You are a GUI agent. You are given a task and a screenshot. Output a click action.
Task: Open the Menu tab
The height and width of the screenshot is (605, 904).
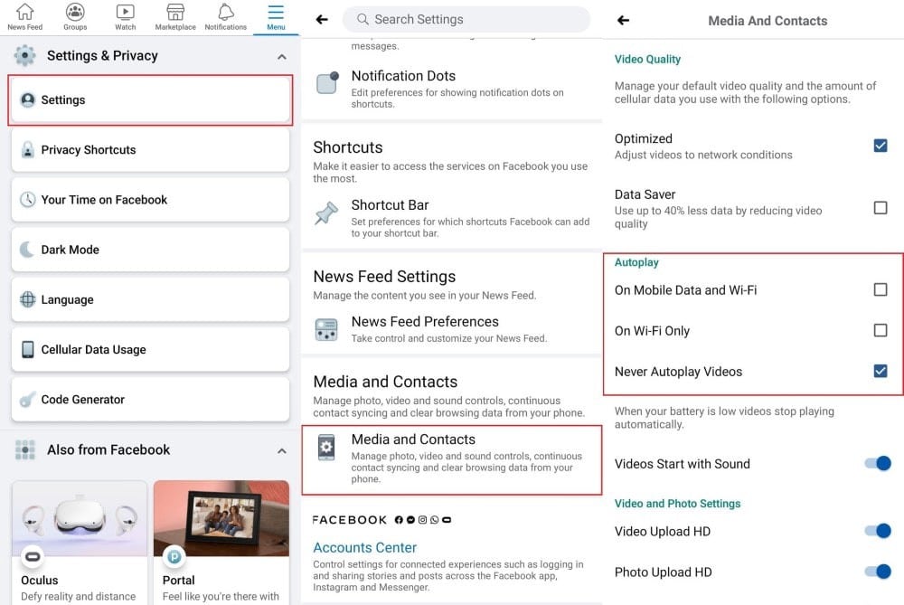[x=276, y=16]
